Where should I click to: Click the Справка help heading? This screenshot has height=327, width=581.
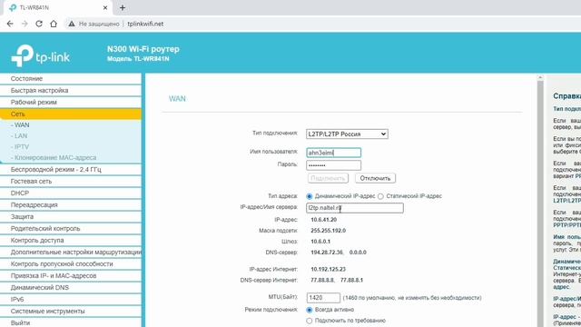pos(566,96)
